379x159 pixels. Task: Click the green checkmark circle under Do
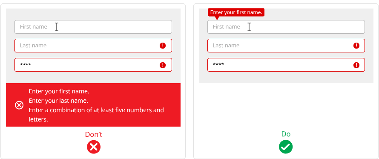[286, 147]
